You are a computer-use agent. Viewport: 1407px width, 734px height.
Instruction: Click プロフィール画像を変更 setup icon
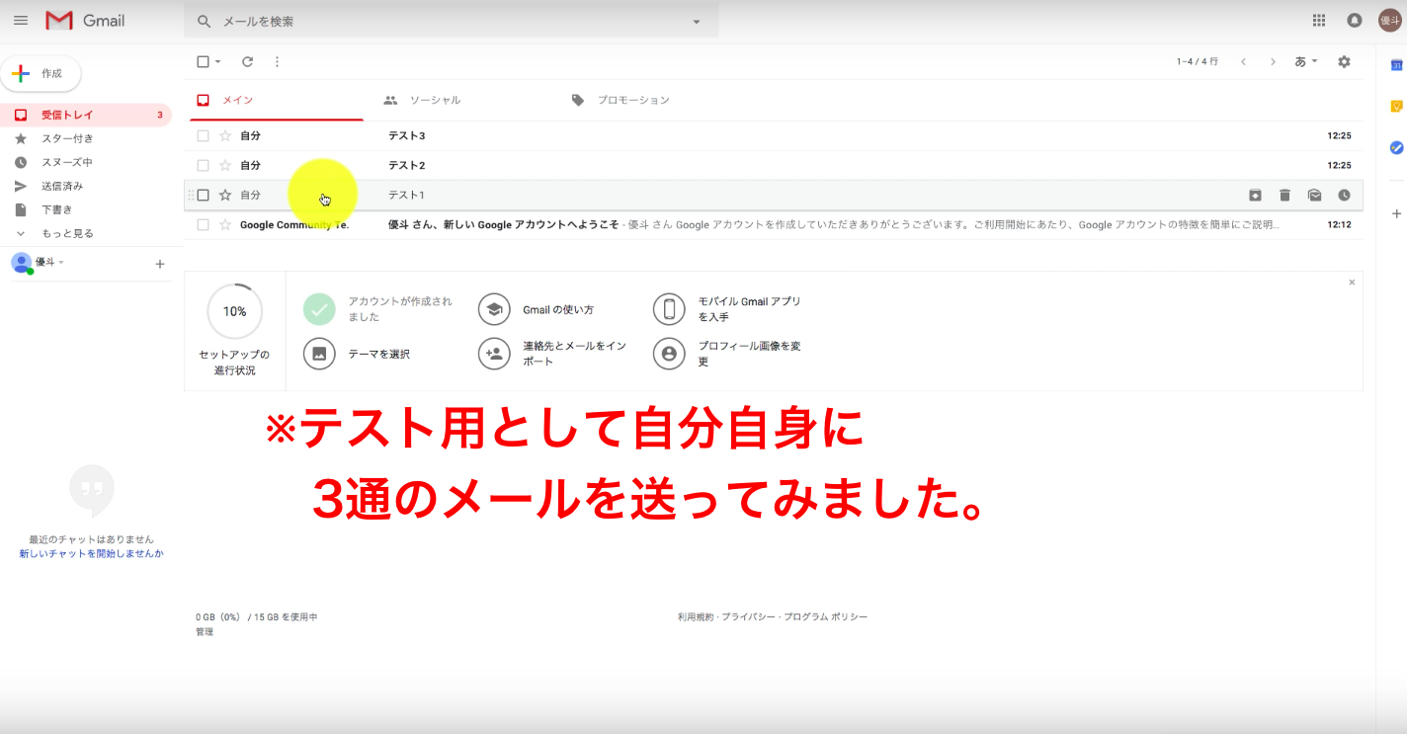pyautogui.click(x=669, y=353)
